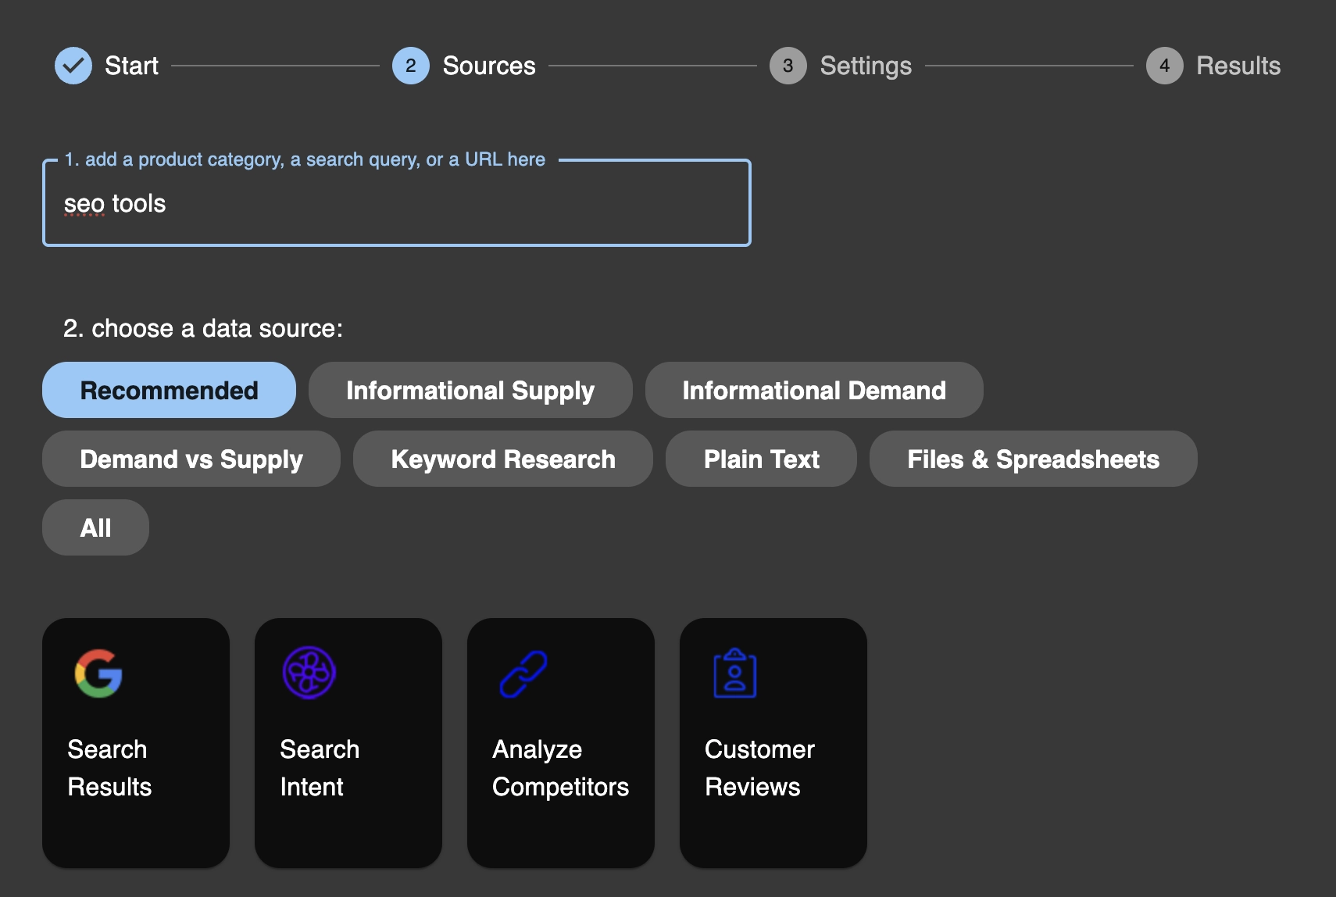Select the Plain Text filter
The image size is (1336, 897).
pyautogui.click(x=762, y=459)
